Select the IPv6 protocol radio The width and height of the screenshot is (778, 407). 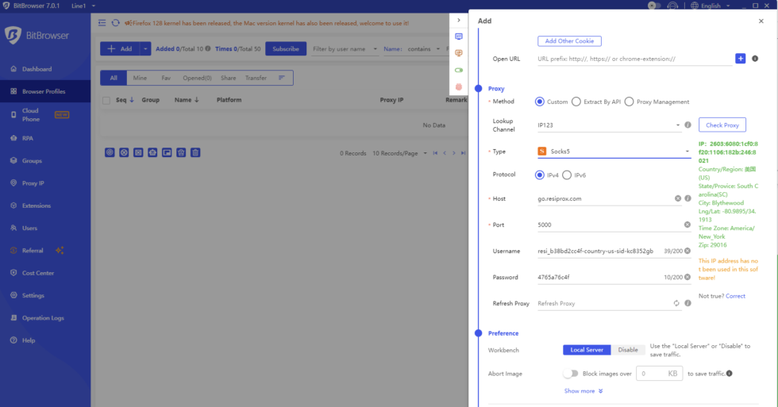(567, 175)
